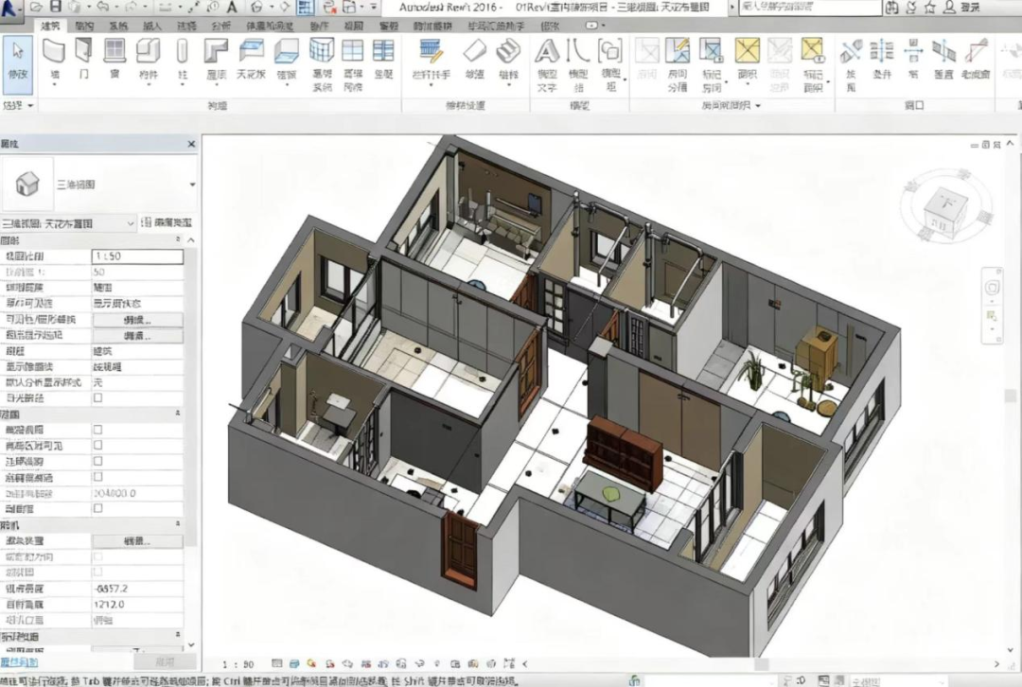Select the Ceiling (天花板) tool
The image size is (1022, 687).
[251, 58]
